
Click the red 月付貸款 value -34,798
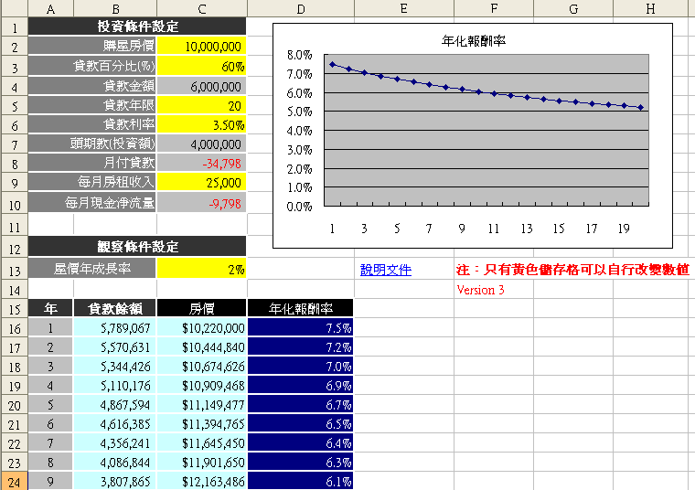click(202, 164)
